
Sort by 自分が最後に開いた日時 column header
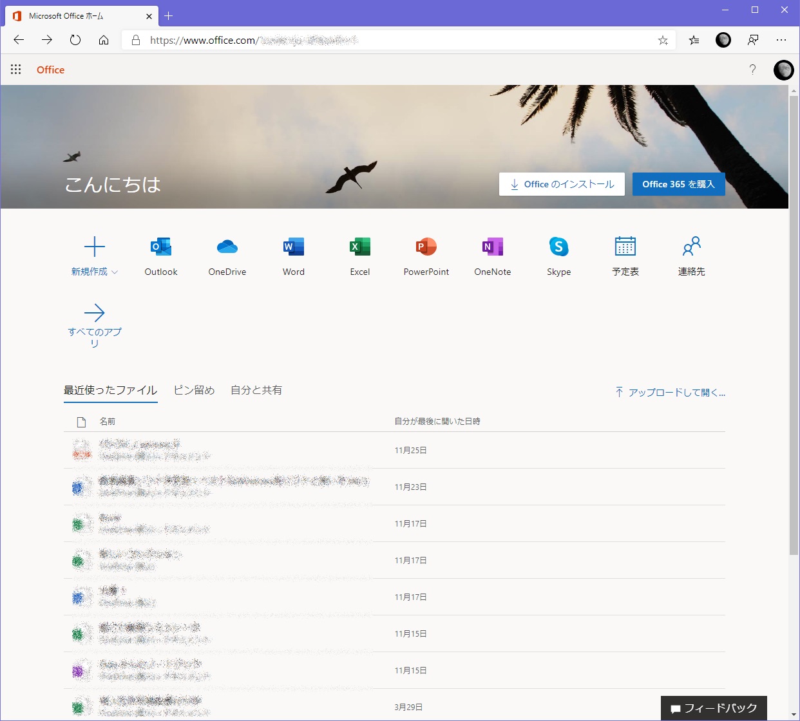[x=437, y=422]
